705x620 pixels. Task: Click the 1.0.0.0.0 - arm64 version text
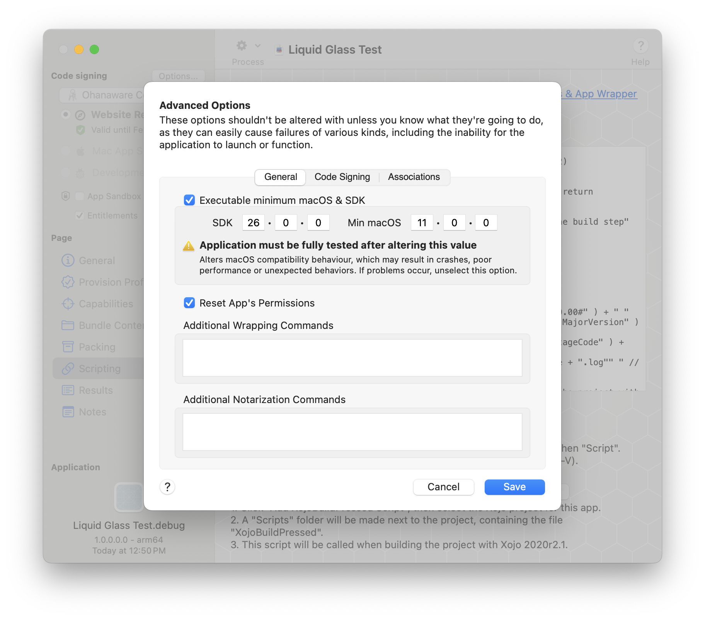tap(129, 540)
